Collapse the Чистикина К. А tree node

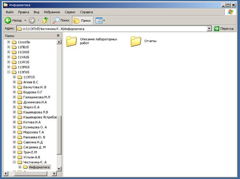[x=14, y=162]
